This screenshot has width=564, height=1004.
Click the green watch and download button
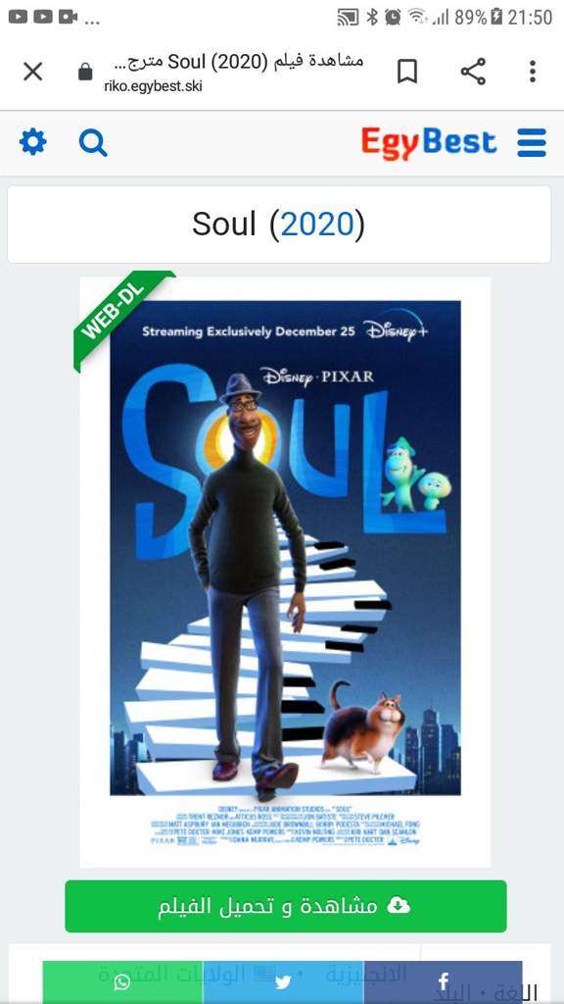[x=285, y=906]
